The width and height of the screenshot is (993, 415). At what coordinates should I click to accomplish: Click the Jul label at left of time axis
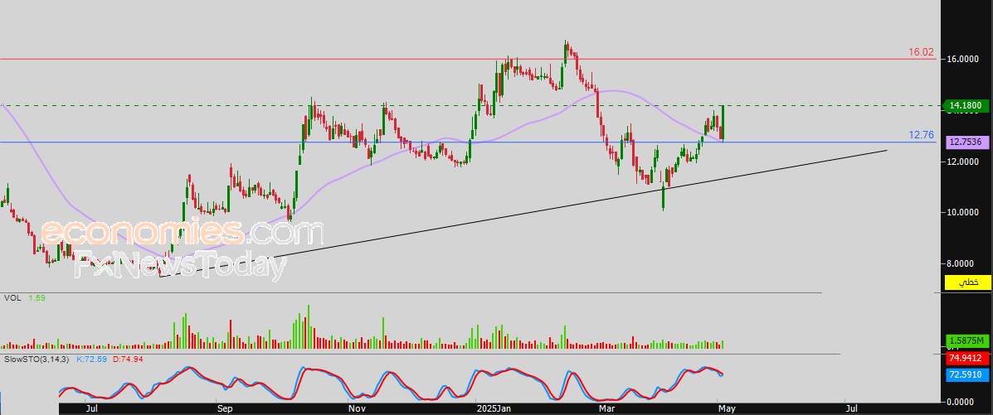click(x=91, y=408)
